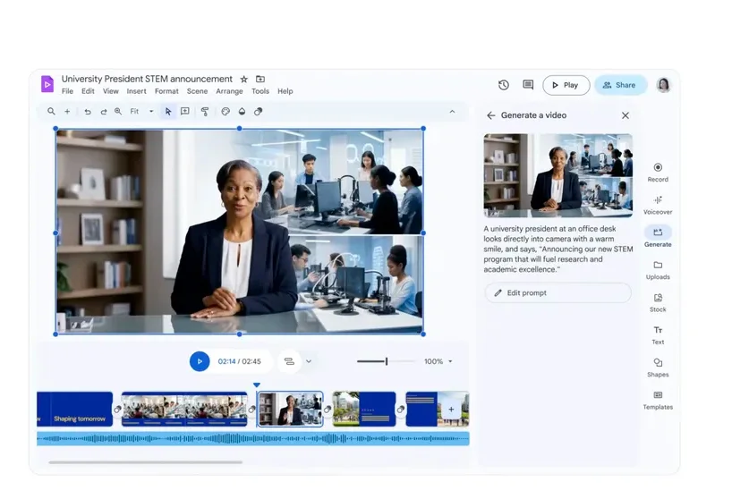This screenshot has height=499, width=749.
Task: Open the Stock media panel
Action: [658, 302]
